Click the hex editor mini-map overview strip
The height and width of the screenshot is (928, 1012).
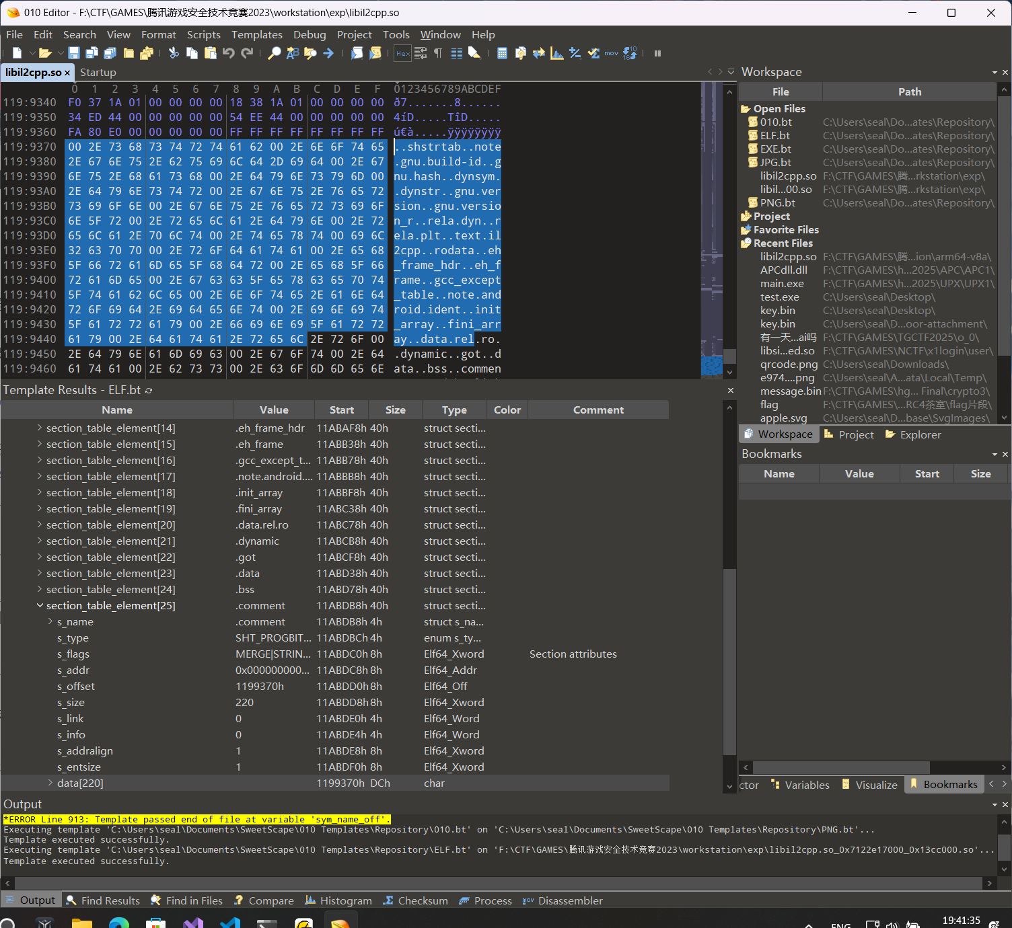click(x=711, y=230)
